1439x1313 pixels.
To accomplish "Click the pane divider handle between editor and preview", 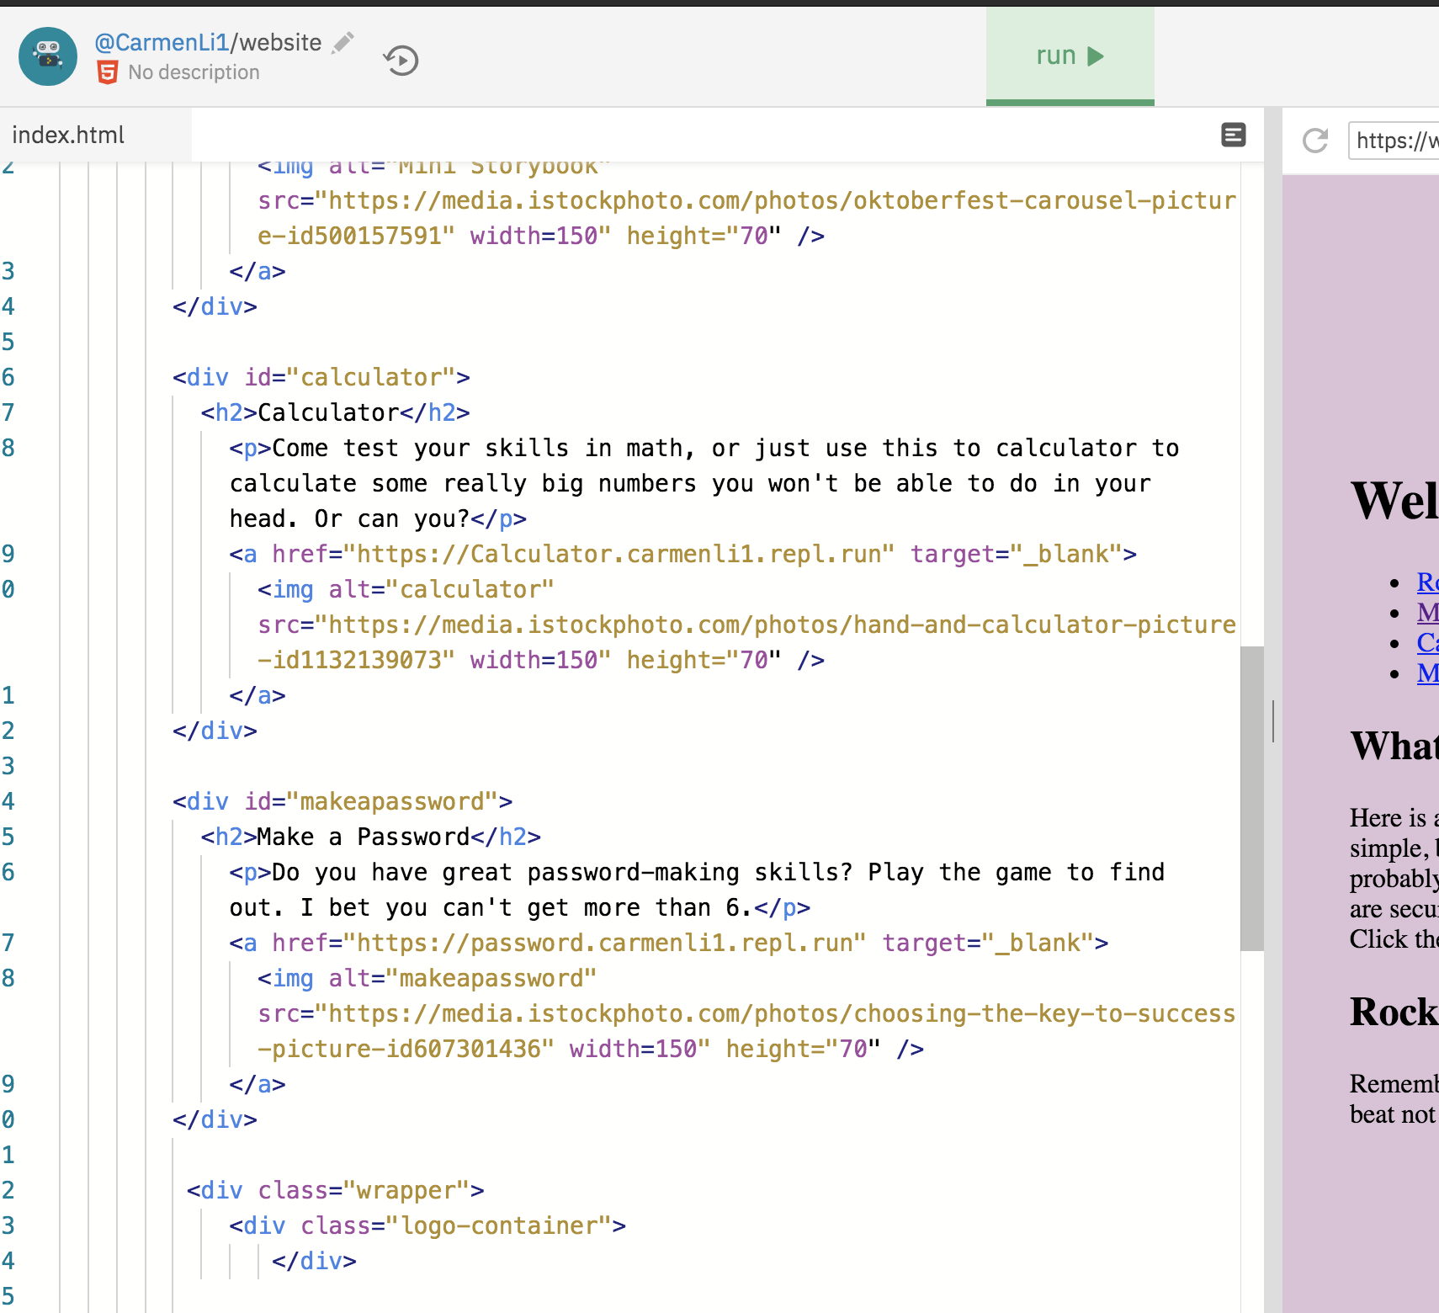I will [1273, 721].
